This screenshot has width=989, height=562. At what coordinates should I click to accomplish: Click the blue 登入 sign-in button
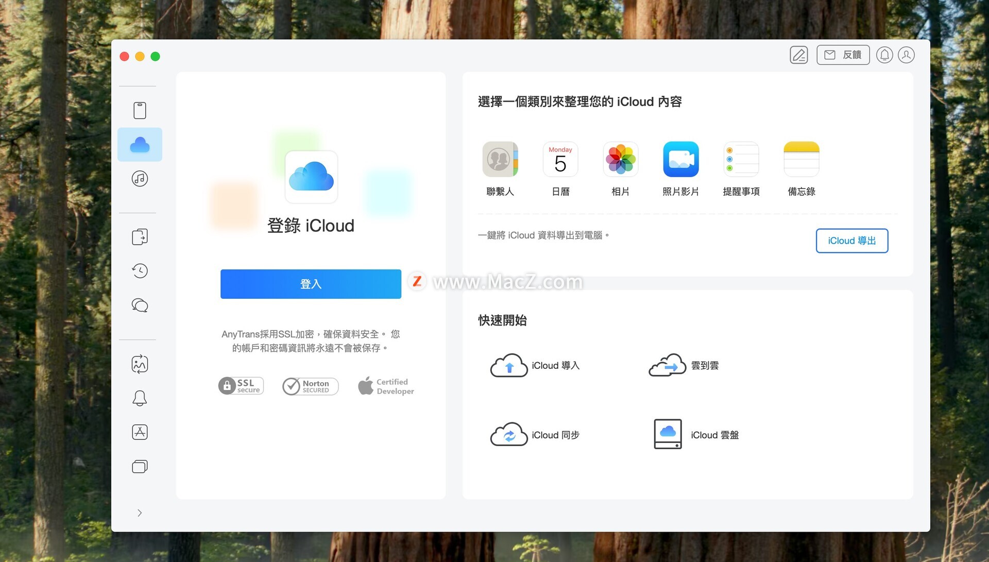[x=311, y=284]
